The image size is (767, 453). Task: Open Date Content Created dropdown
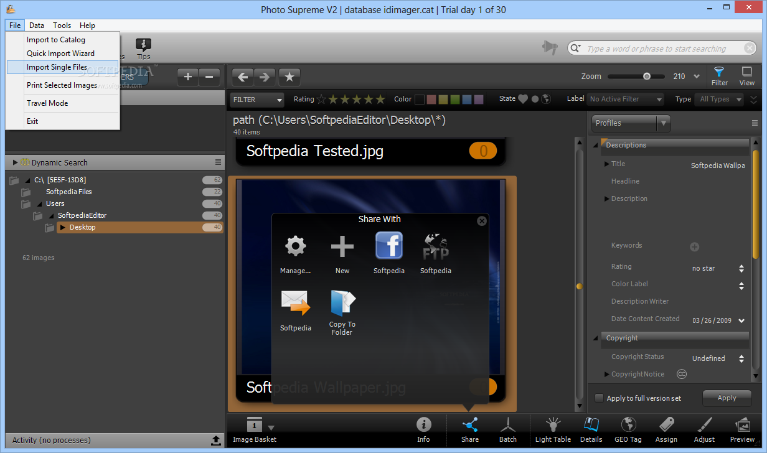coord(741,321)
